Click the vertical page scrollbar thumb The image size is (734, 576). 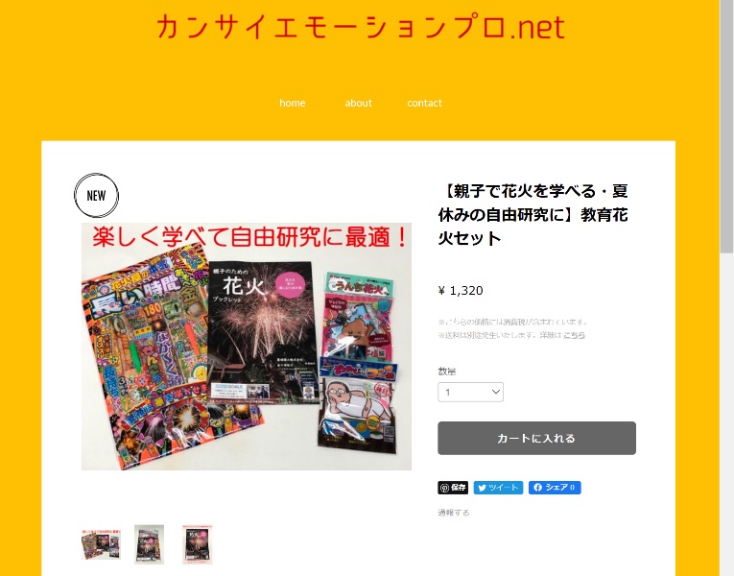[726, 127]
